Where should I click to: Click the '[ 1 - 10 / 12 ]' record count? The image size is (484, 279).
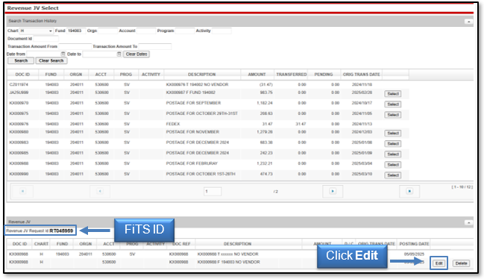[x=462, y=187]
